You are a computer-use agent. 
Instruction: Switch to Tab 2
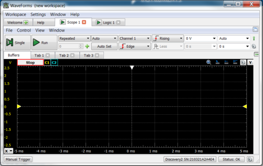click(x=64, y=55)
